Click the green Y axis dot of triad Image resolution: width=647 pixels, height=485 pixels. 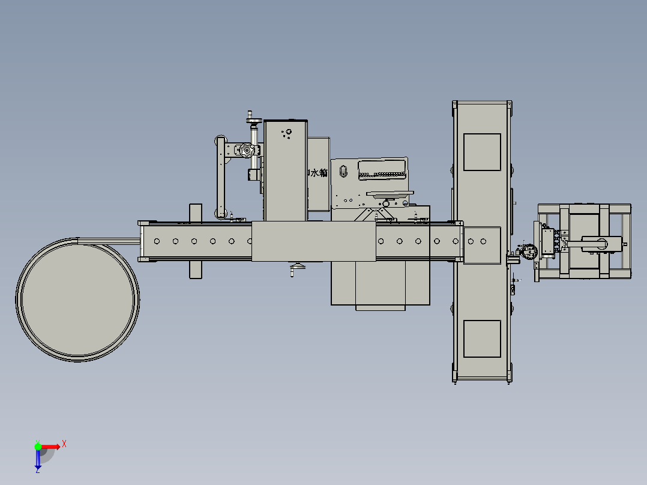(38, 447)
